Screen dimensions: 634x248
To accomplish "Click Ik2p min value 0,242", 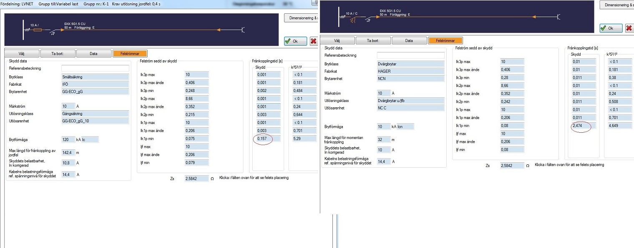I will [512, 102].
